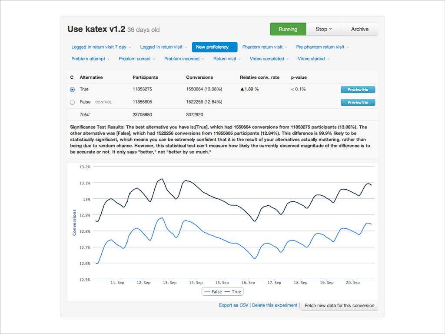Click the 12.6% y-axis label
This screenshot has width=445, height=334.
[x=85, y=263]
